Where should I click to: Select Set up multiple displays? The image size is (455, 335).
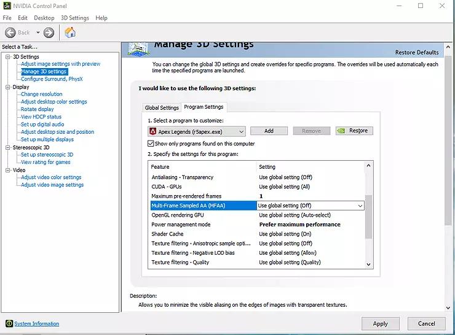(47, 139)
